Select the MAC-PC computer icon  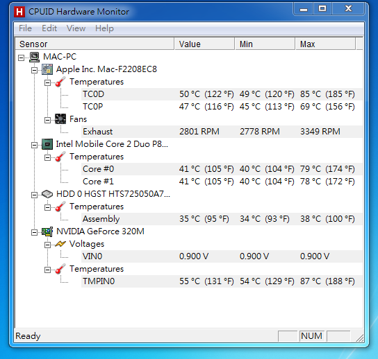point(35,57)
